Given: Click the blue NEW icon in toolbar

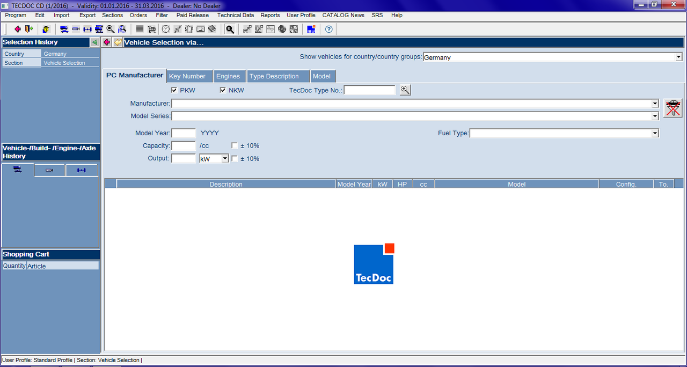Looking at the screenshot, I should click(311, 29).
